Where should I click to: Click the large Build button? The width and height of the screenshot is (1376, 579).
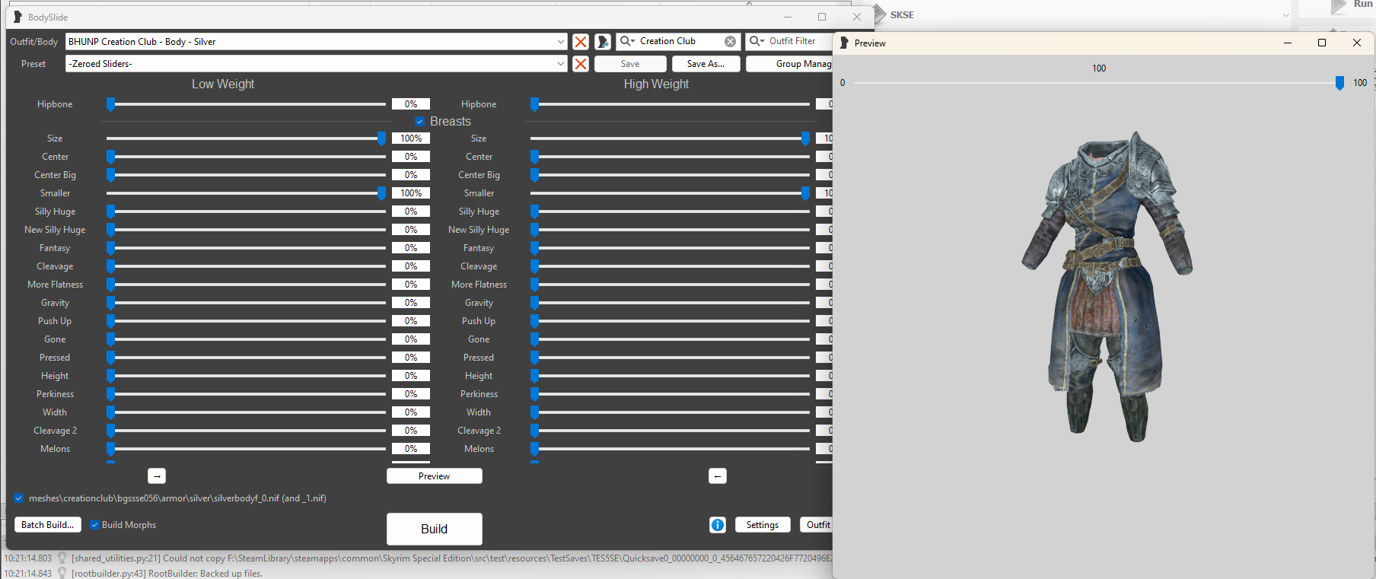click(434, 529)
